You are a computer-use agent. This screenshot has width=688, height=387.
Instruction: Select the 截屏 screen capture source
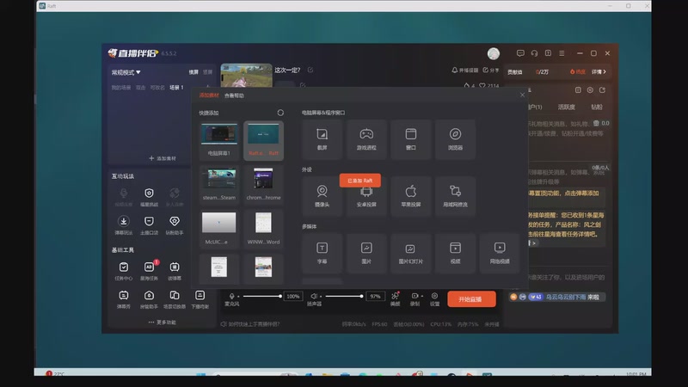tap(322, 139)
